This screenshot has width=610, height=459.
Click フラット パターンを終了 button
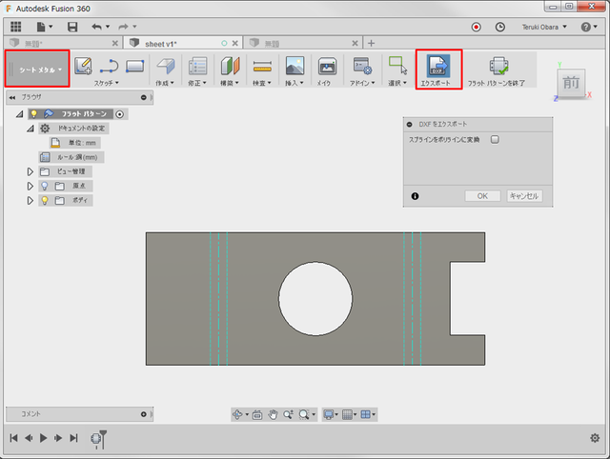coord(498,71)
